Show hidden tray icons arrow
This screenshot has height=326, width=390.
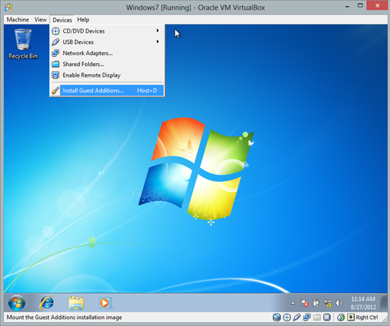293,303
